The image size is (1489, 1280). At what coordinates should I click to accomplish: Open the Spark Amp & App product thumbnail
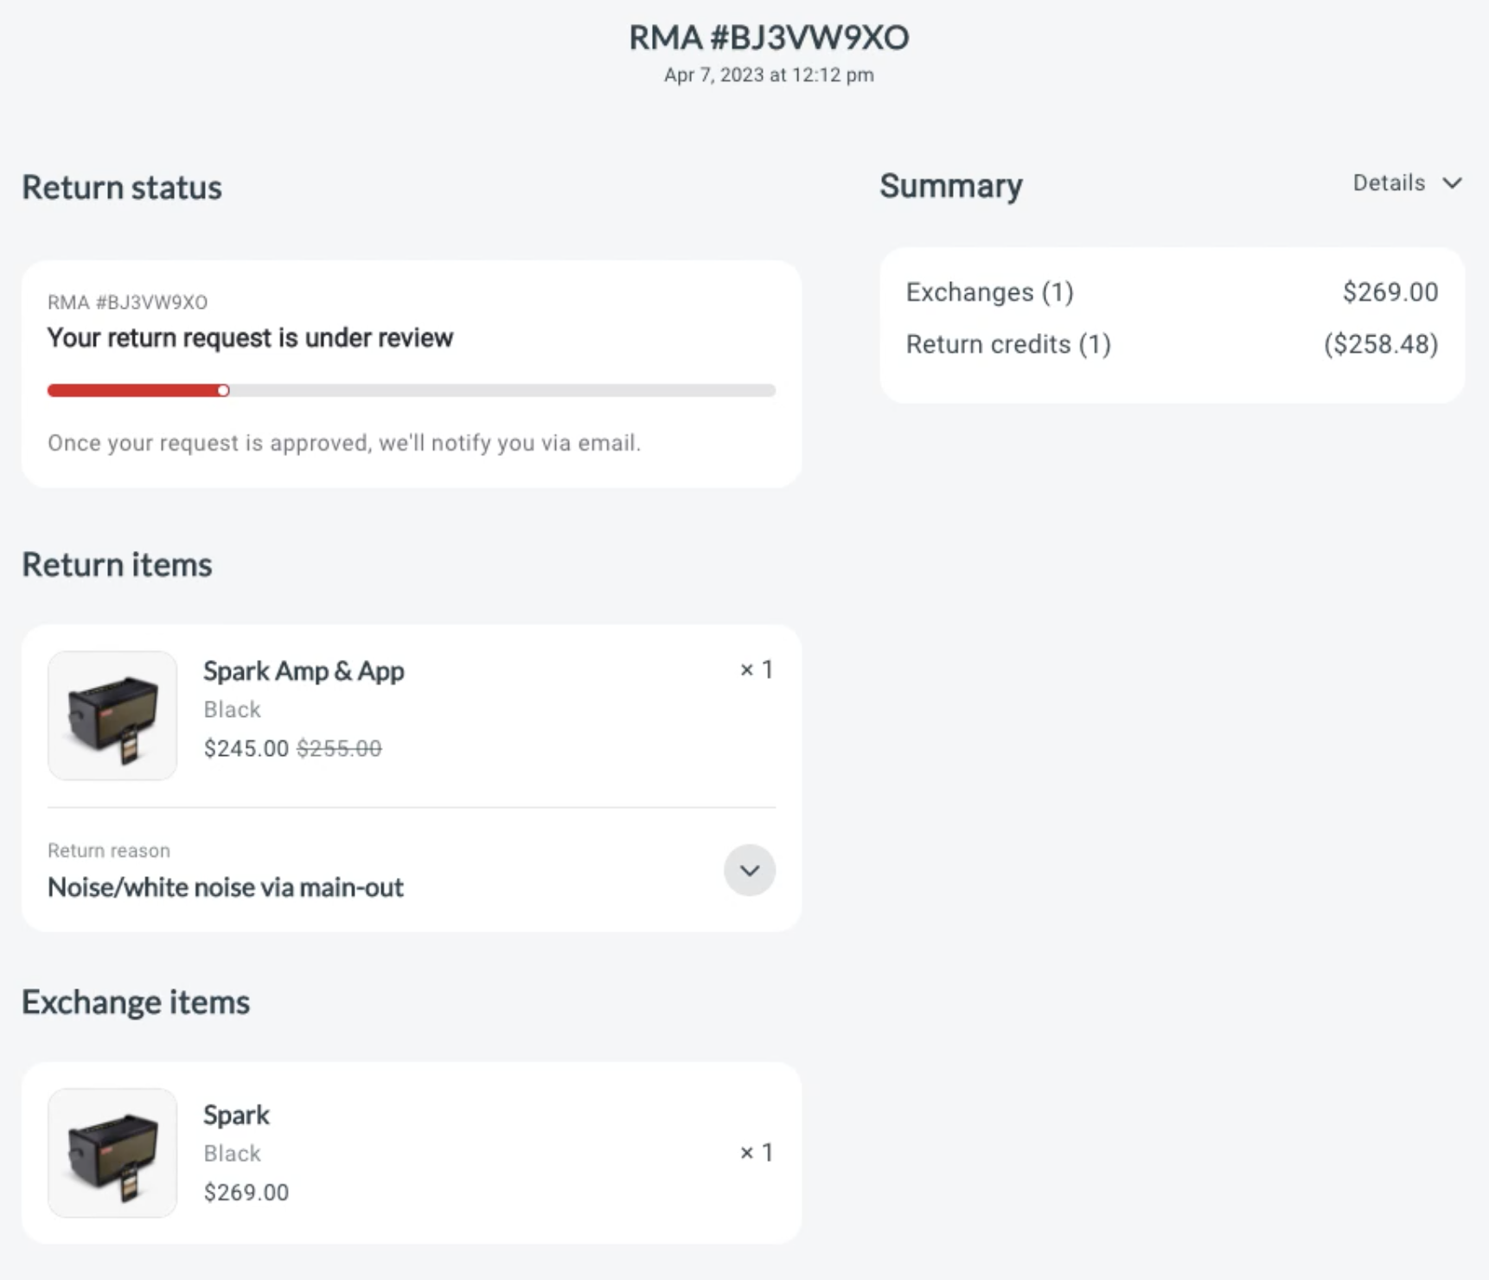pyautogui.click(x=112, y=716)
